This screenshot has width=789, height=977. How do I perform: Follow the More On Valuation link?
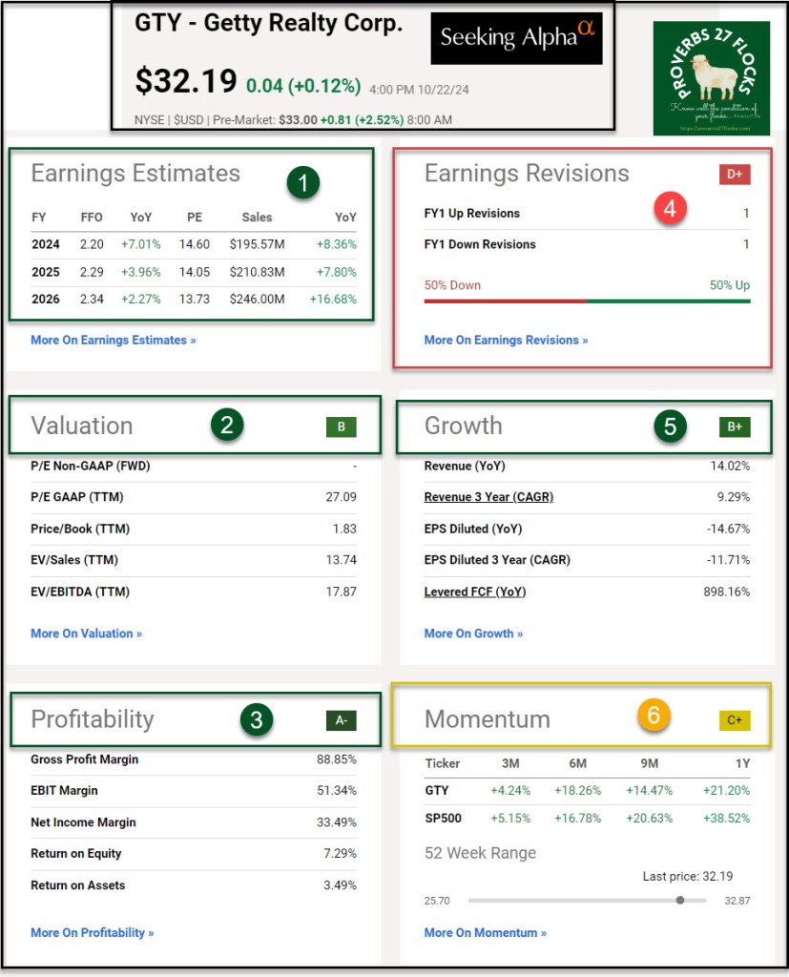[86, 634]
